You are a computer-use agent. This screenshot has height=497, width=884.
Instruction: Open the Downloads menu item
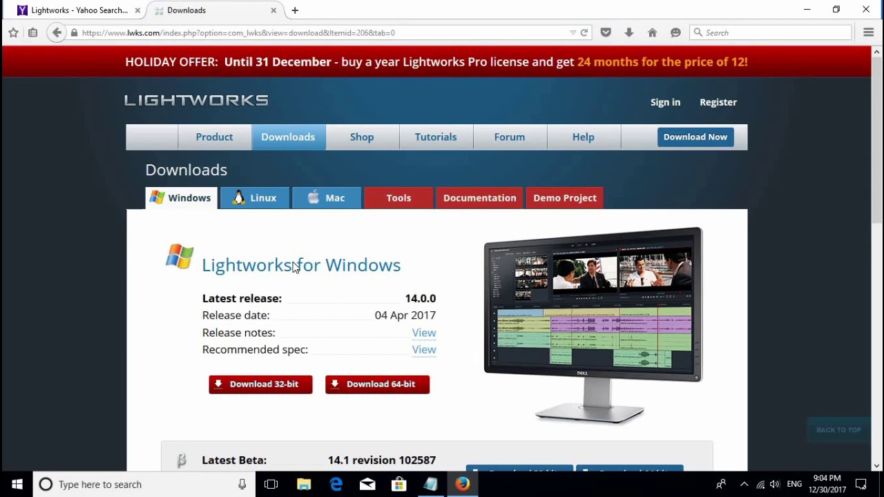pyautogui.click(x=288, y=137)
